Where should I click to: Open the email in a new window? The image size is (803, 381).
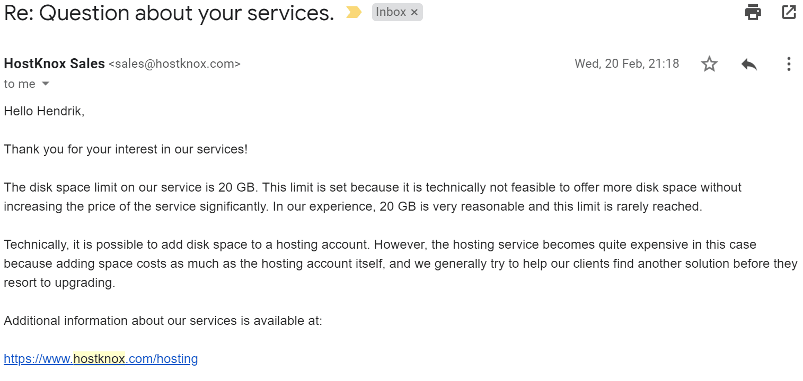[789, 12]
